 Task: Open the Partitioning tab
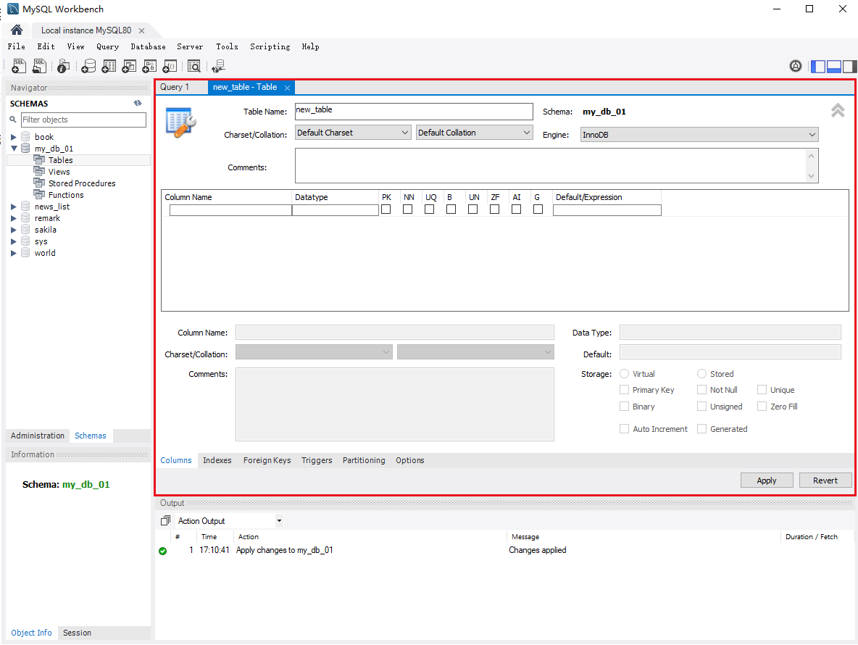coord(364,460)
